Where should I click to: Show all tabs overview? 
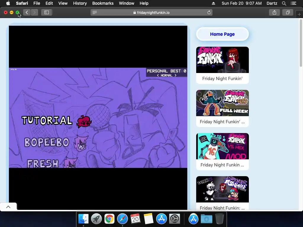(x=288, y=12)
